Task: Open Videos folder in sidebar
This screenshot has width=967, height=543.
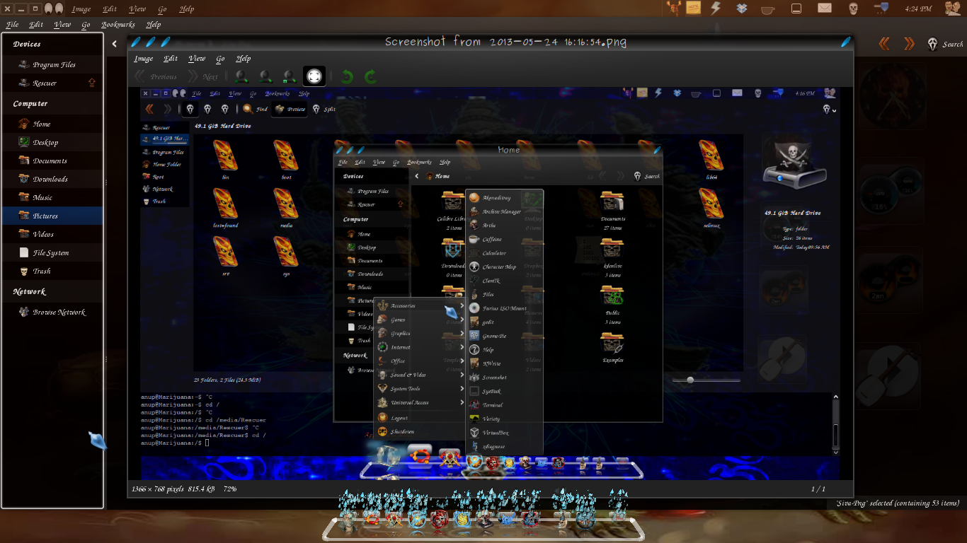Action: click(x=52, y=234)
